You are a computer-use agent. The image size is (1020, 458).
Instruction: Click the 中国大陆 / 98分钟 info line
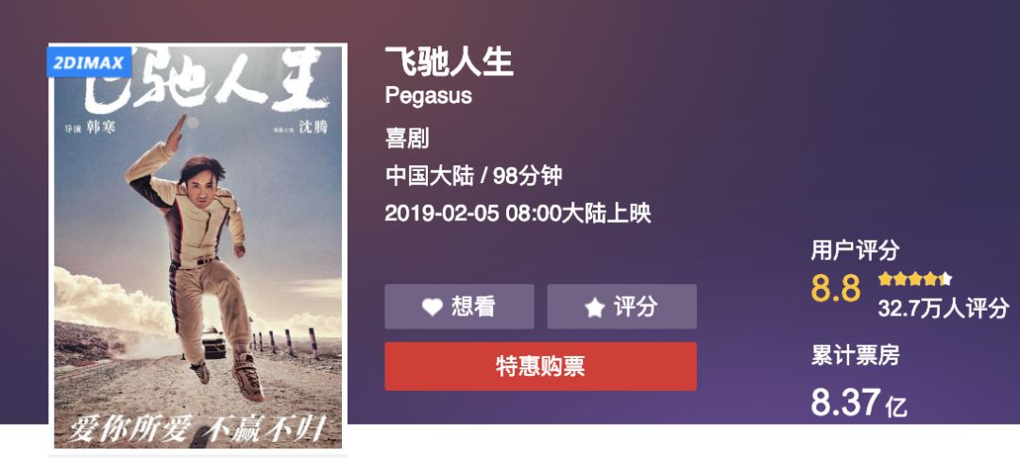click(x=473, y=176)
